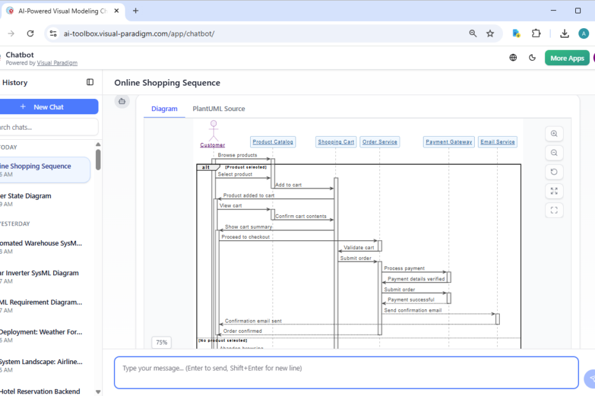Open the More Apps button
Image resolution: width=595 pixels, height=396 pixels.
point(567,58)
